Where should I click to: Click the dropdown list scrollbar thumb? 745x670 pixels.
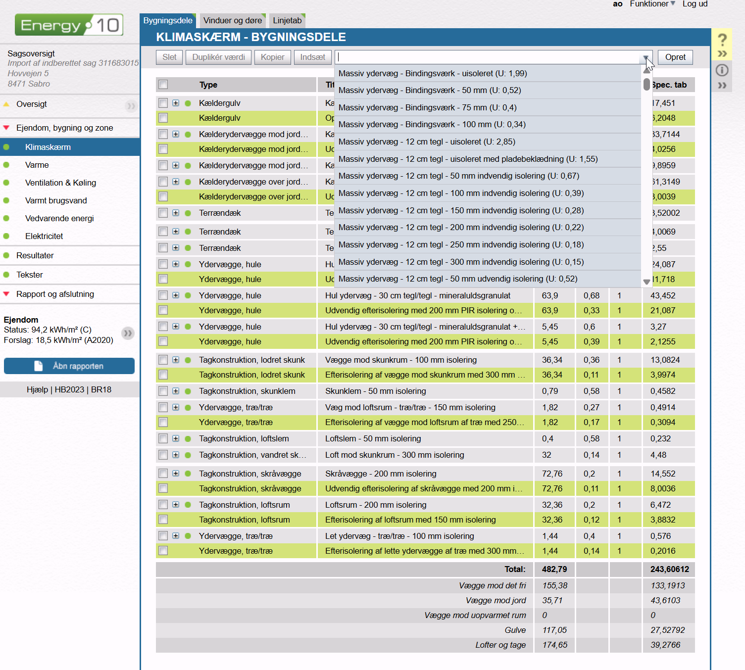click(x=646, y=85)
